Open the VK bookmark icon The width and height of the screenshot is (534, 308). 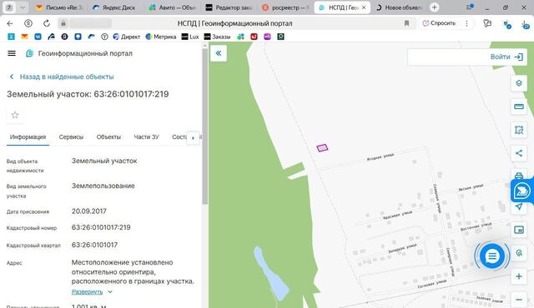38,37
